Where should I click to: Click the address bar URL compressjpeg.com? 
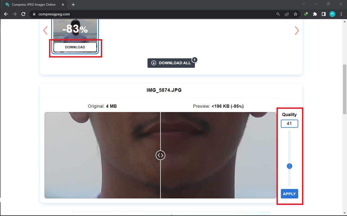pos(54,14)
